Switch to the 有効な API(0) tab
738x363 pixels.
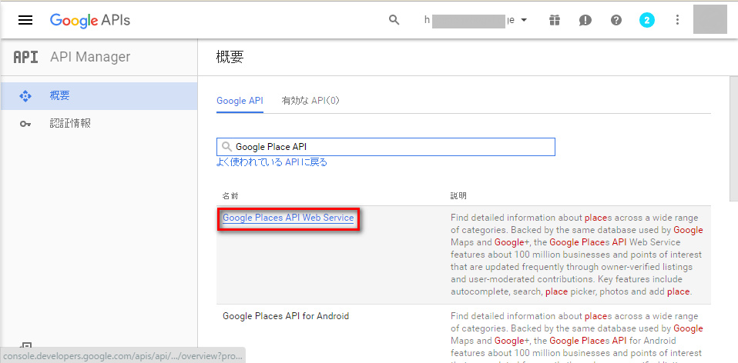[x=310, y=101]
